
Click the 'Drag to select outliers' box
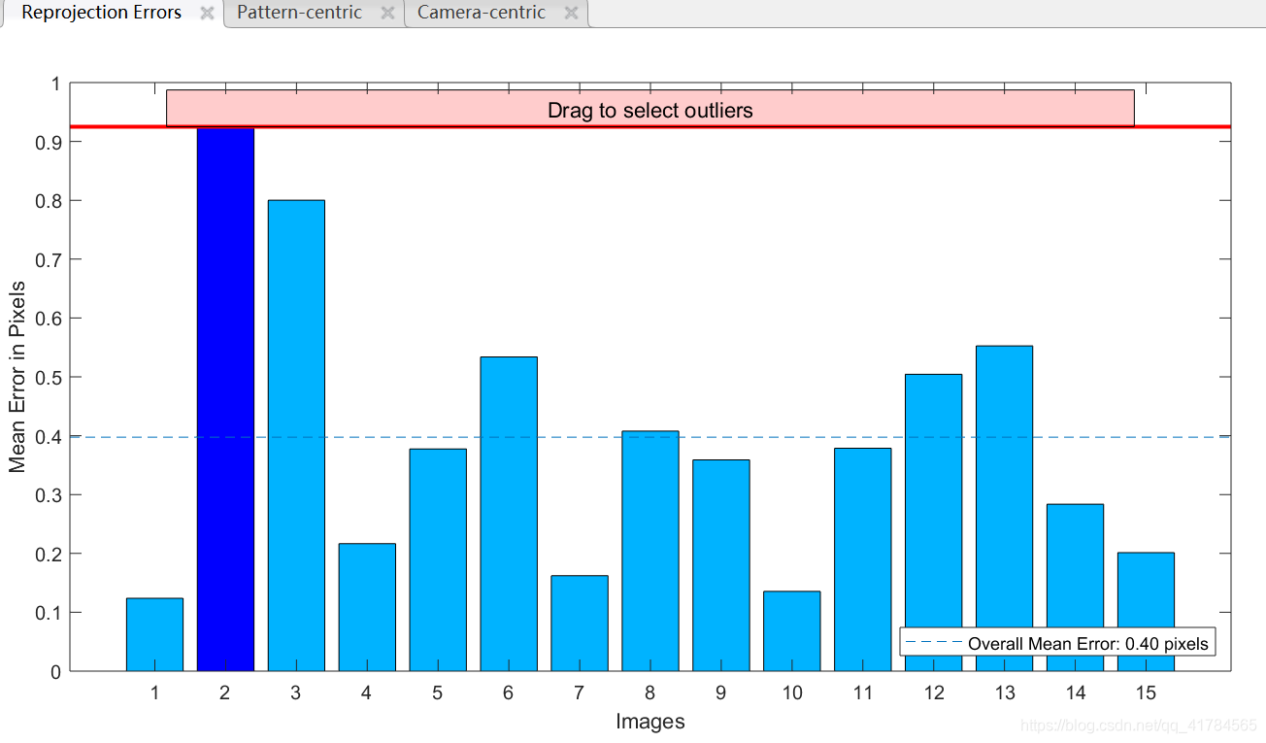(650, 109)
